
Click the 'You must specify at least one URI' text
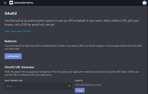coord(73,47)
